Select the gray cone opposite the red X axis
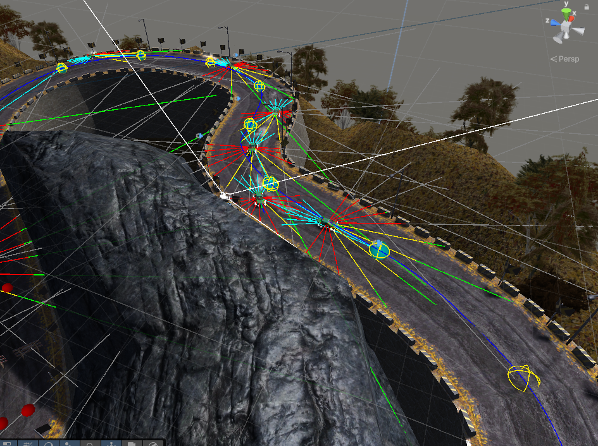This screenshot has height=446, width=598. 559,37
